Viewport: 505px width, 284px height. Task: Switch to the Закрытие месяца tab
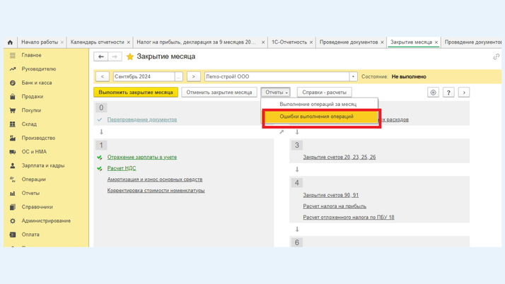coord(411,42)
